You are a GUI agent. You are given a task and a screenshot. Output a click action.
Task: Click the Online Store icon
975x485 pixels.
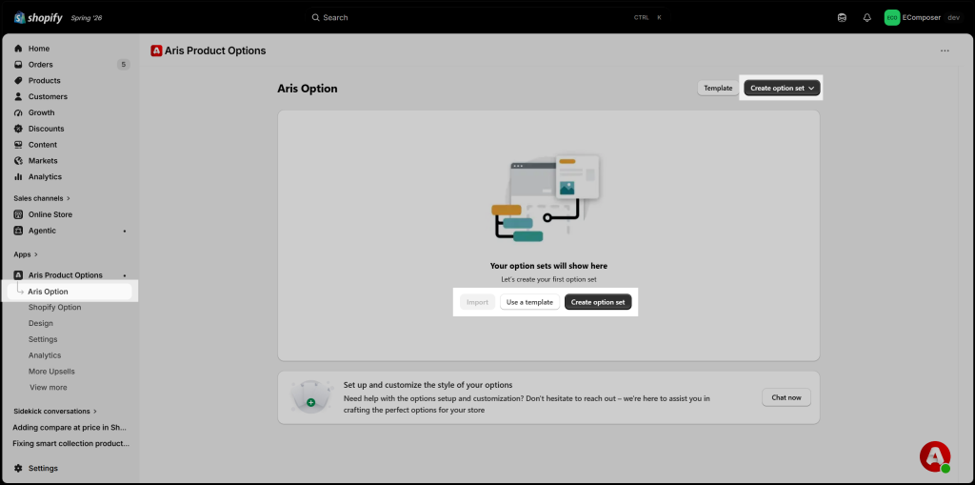click(x=19, y=214)
